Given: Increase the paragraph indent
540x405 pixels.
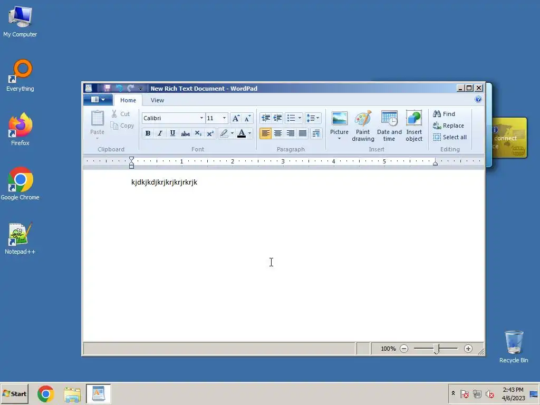Looking at the screenshot, I should (277, 118).
